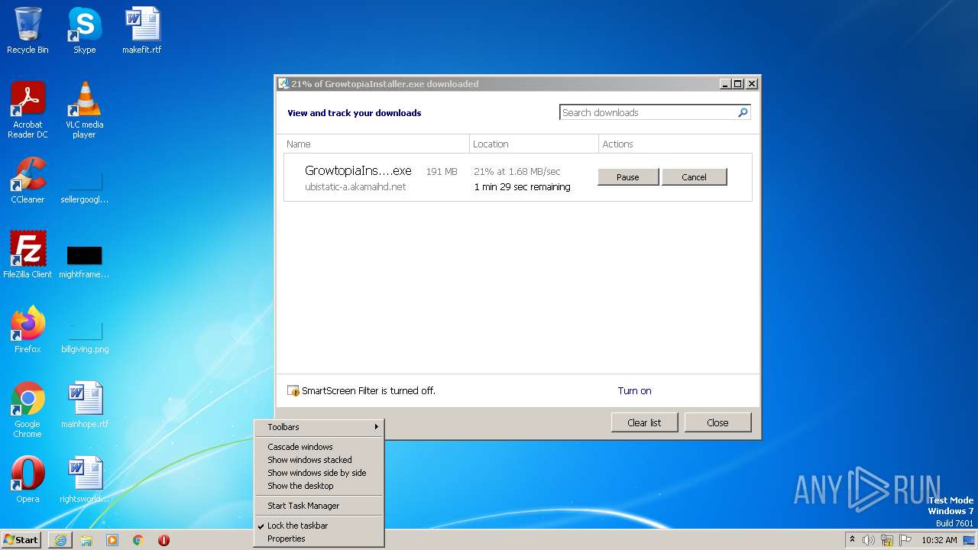Screen dimensions: 978x550
Task: Click the Chrome taskbar icon
Action: 138,540
